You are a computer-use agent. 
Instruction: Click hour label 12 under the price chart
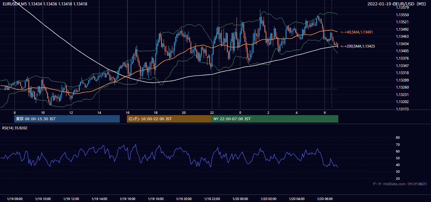point(71,112)
